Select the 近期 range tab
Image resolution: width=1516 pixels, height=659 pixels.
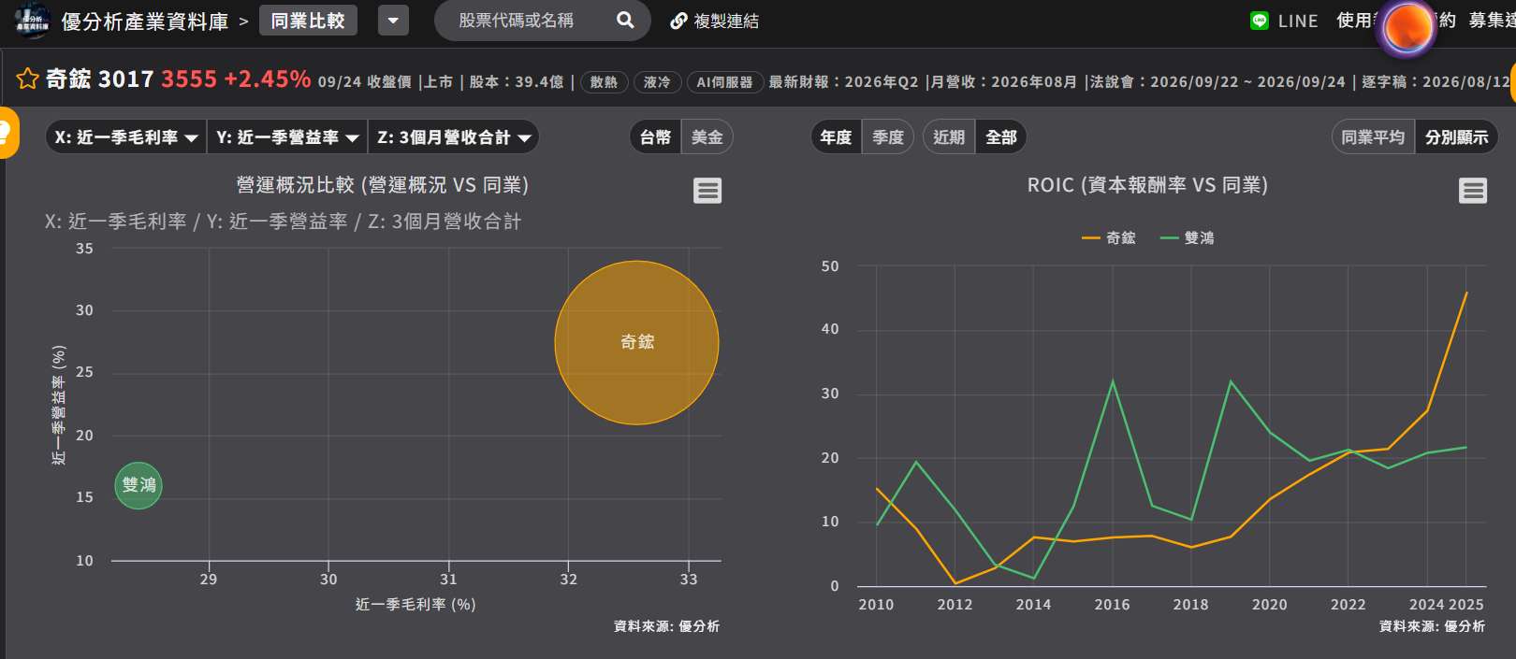949,137
